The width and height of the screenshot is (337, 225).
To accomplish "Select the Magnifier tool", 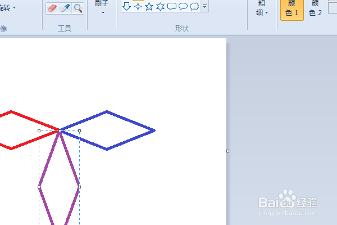I will tap(78, 8).
